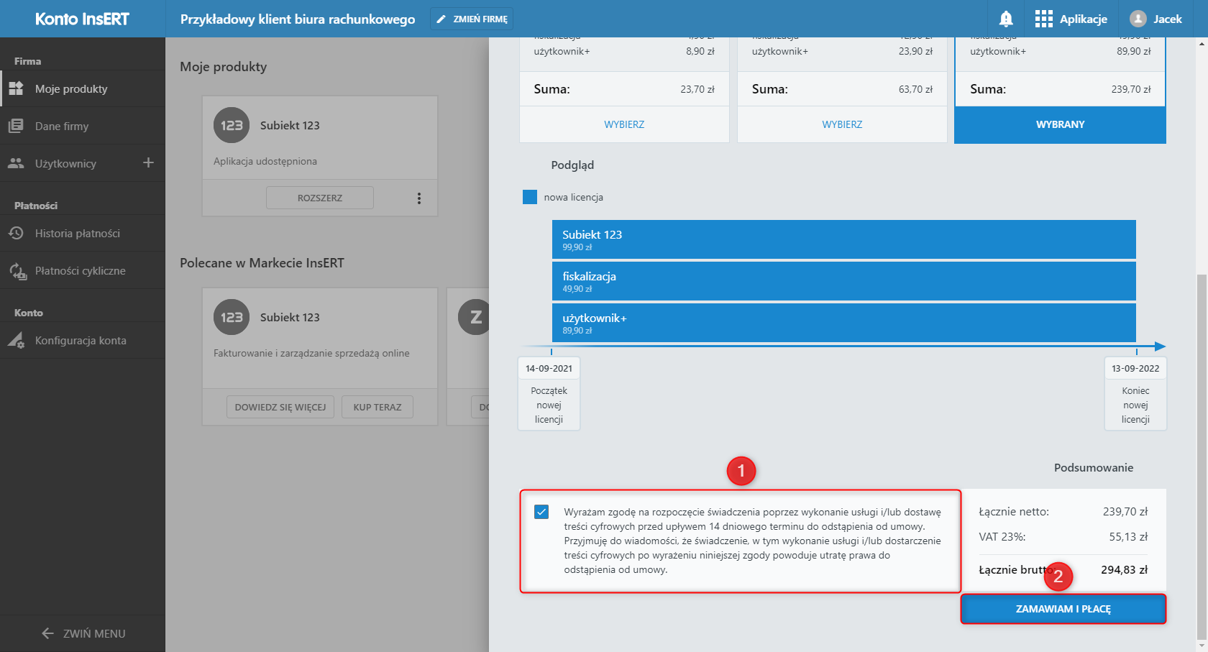Click the Suma 239,70 zł amount
1208x652 pixels.
point(1131,89)
